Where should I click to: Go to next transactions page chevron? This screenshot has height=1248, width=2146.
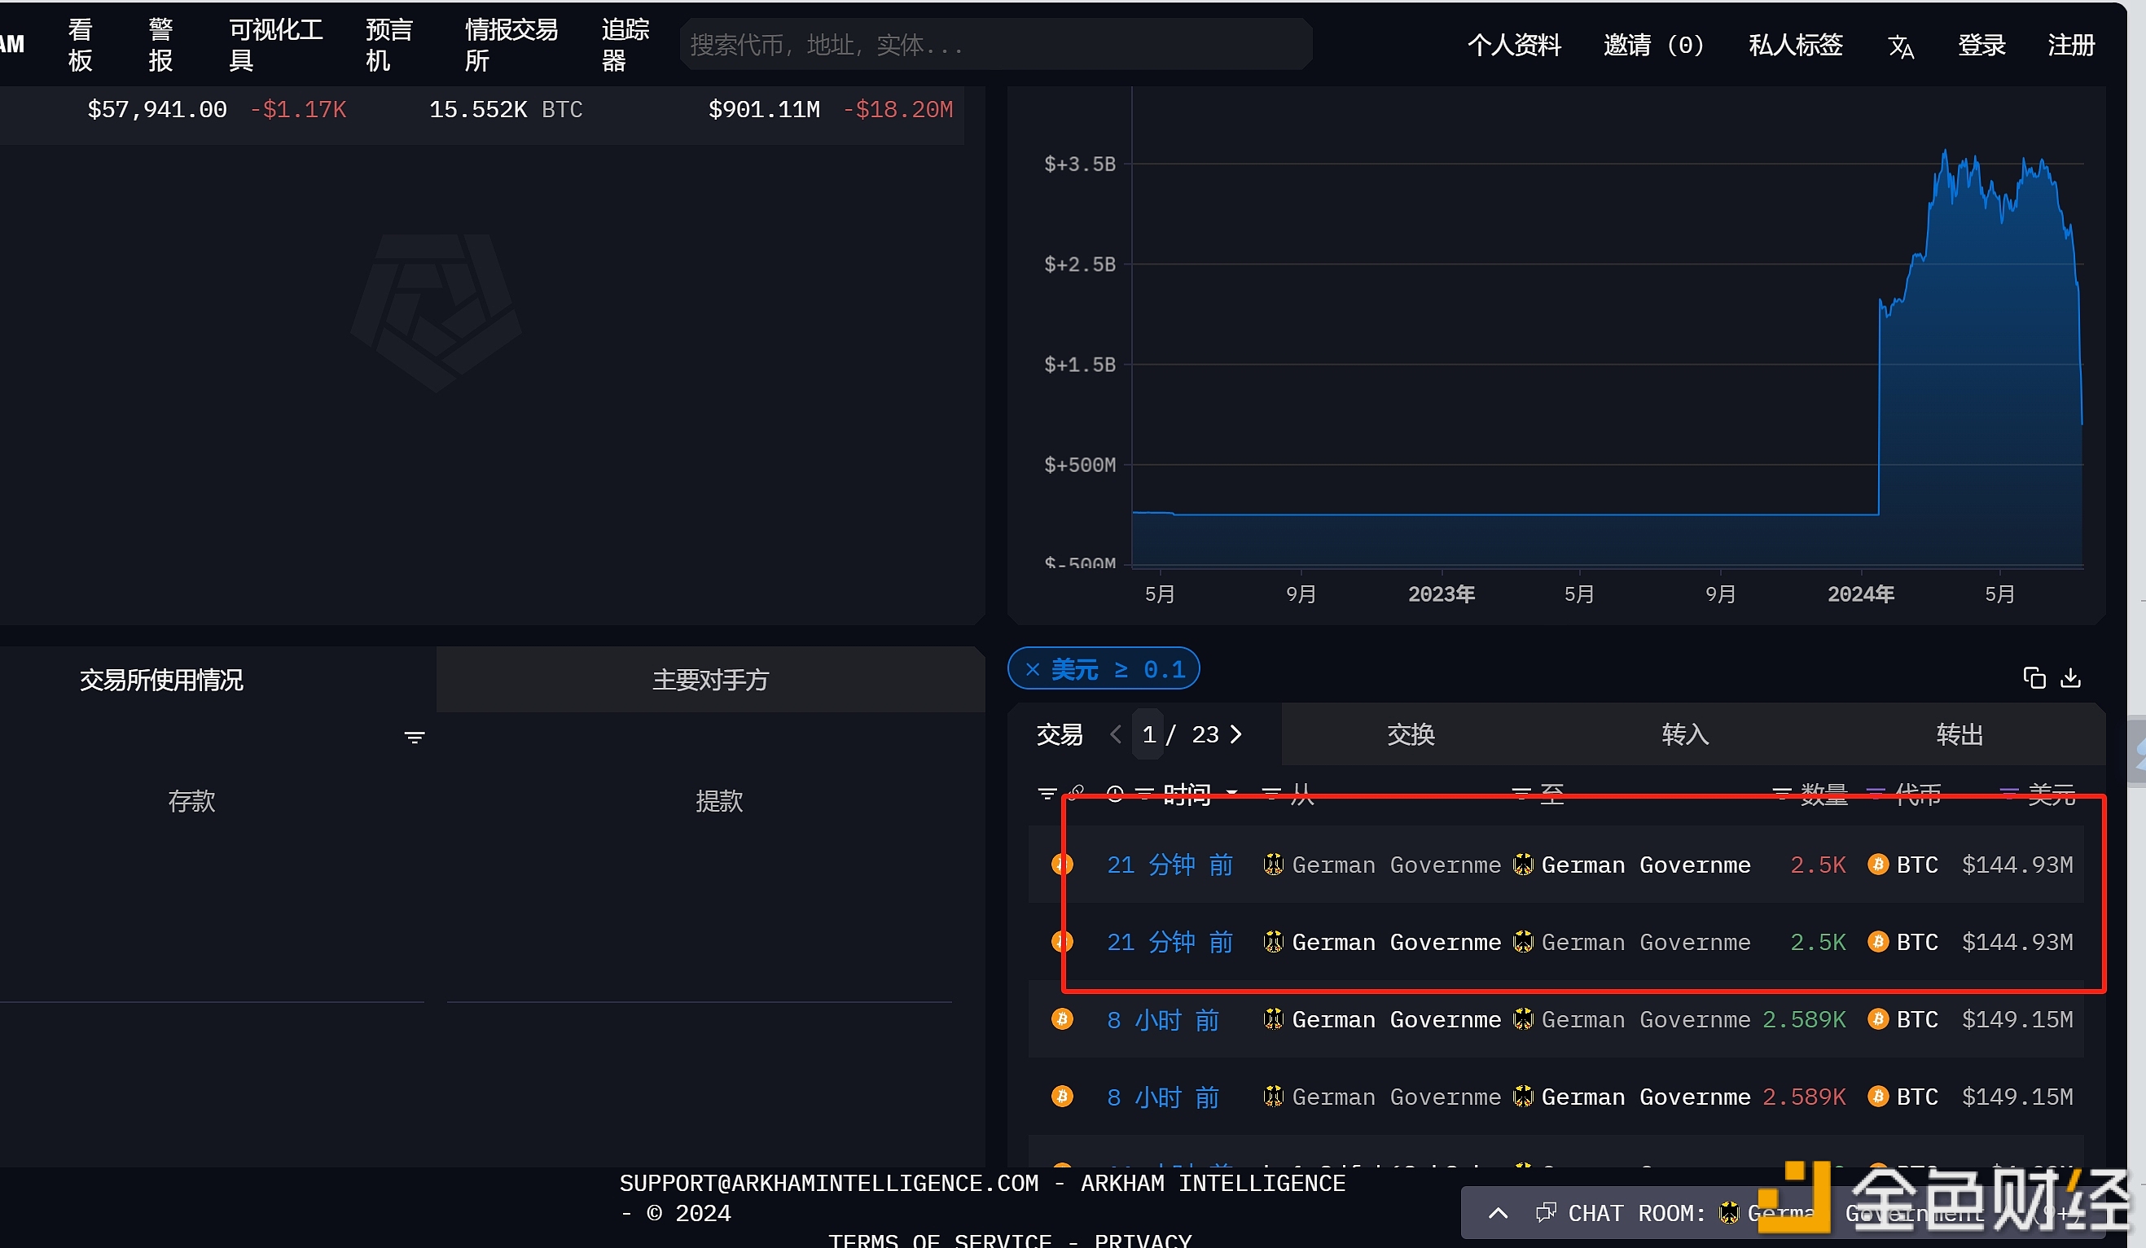coord(1235,734)
